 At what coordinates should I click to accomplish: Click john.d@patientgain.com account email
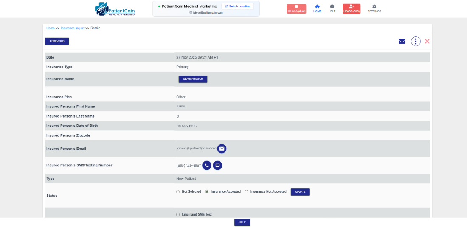[208, 12]
